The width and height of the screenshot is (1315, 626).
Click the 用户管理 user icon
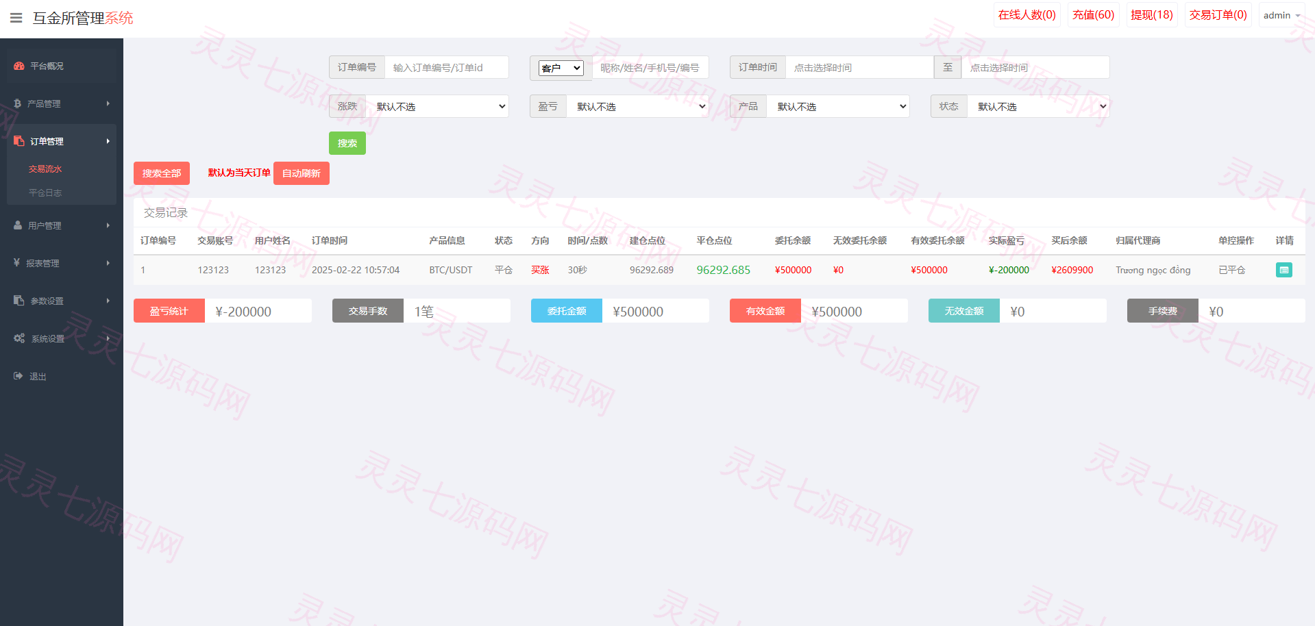click(18, 225)
